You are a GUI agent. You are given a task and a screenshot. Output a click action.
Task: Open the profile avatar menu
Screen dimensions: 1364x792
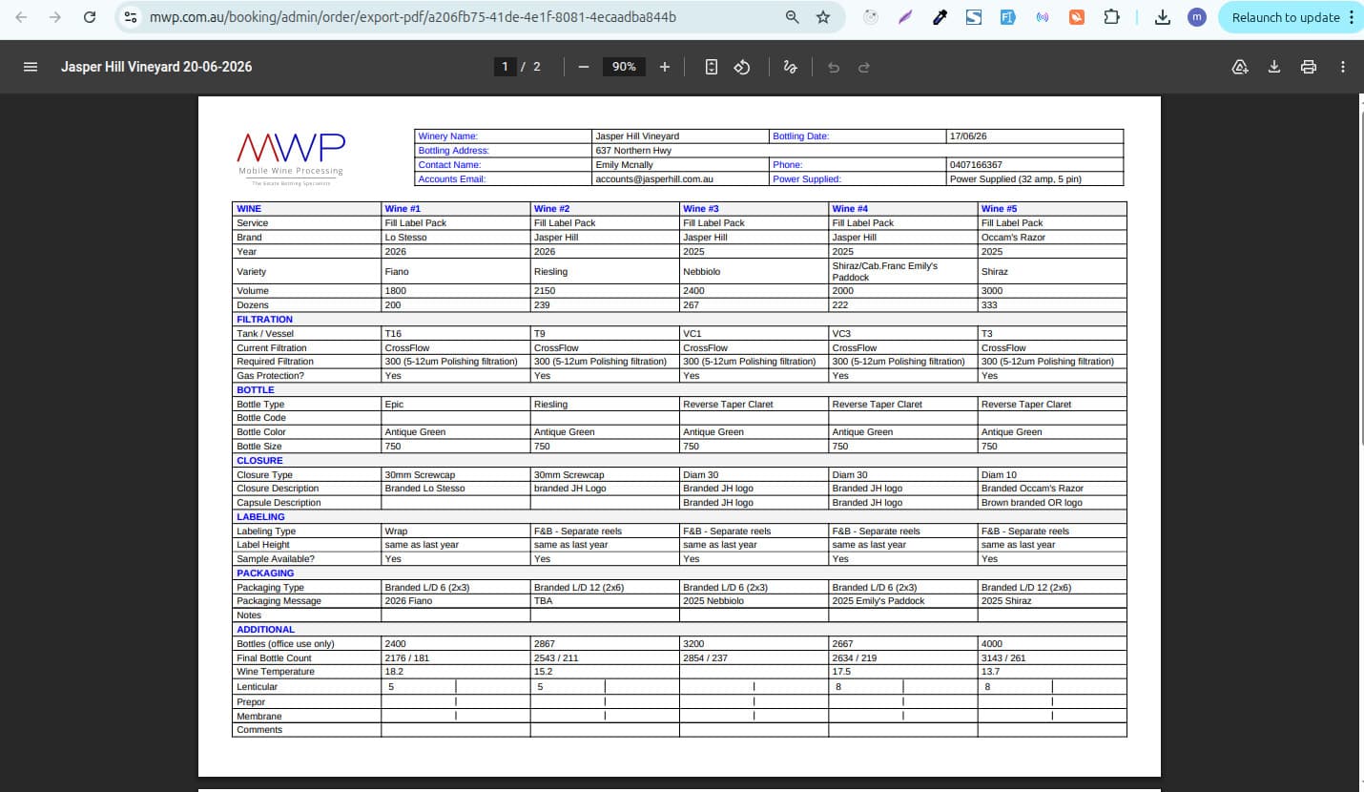(1197, 17)
